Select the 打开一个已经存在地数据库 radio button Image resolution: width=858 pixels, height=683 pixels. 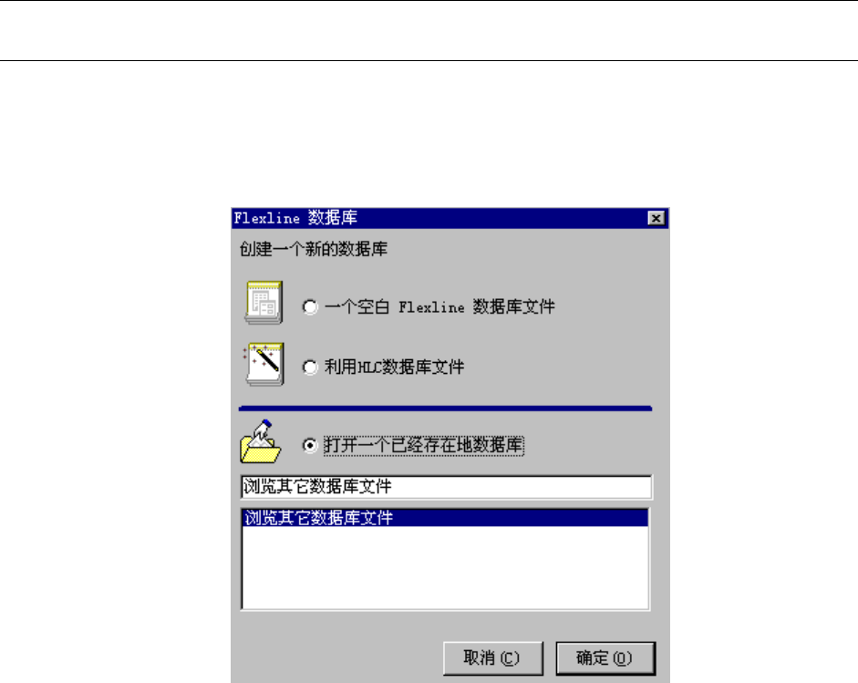310,446
